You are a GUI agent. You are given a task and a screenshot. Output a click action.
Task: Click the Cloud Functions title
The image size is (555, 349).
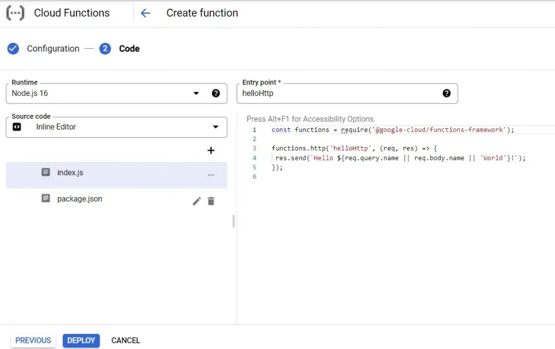coord(72,13)
